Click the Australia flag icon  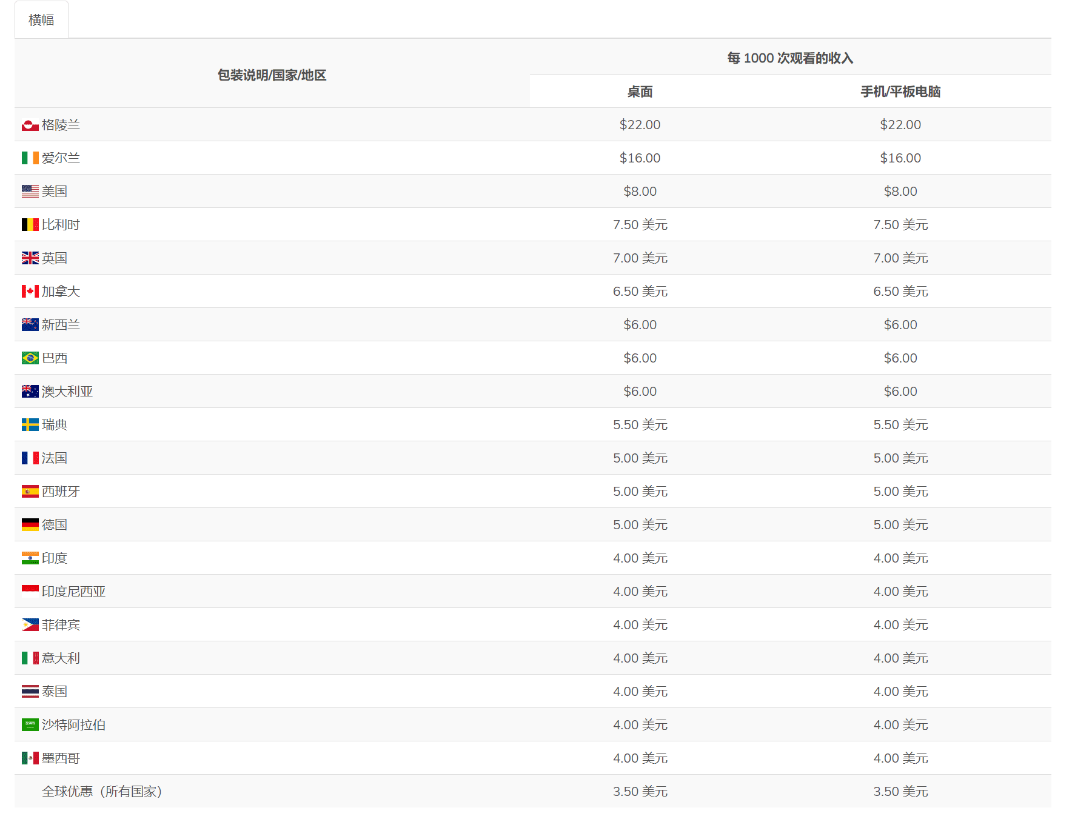click(x=28, y=391)
